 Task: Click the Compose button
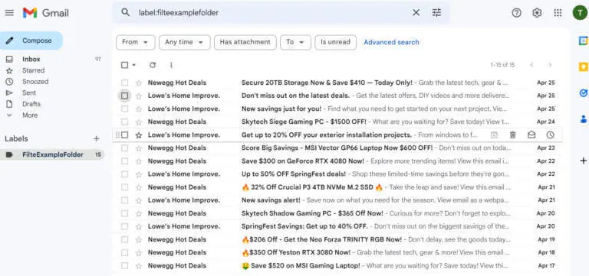31,41
